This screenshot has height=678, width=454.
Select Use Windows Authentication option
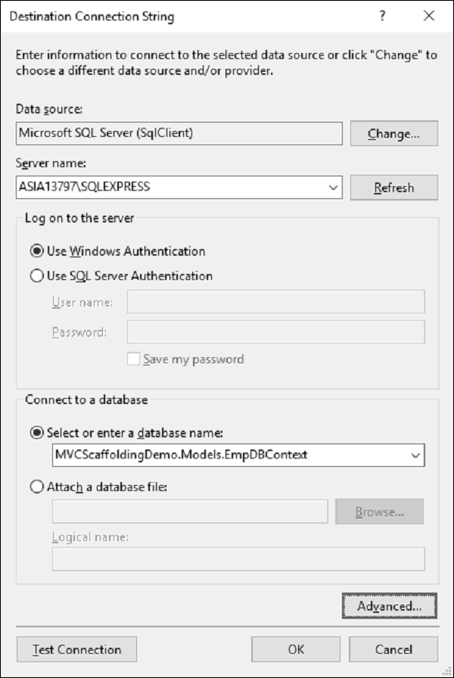pos(37,251)
